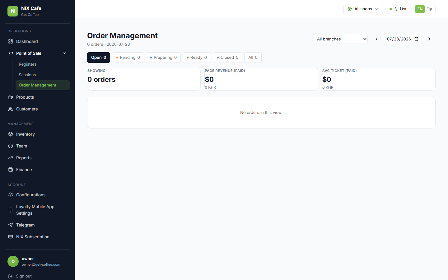The height and width of the screenshot is (280, 448).
Task: Click the Products cup icon
Action: 11,97
